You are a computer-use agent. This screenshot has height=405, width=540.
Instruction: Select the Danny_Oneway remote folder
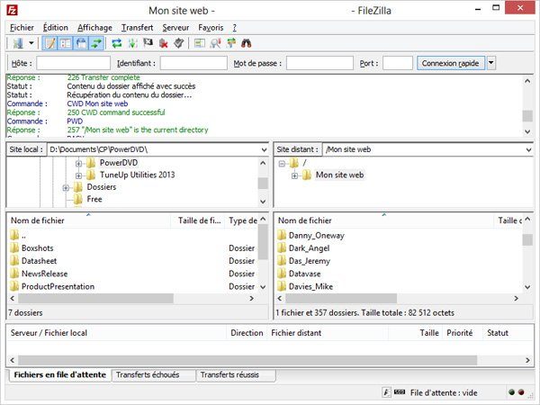(316, 236)
